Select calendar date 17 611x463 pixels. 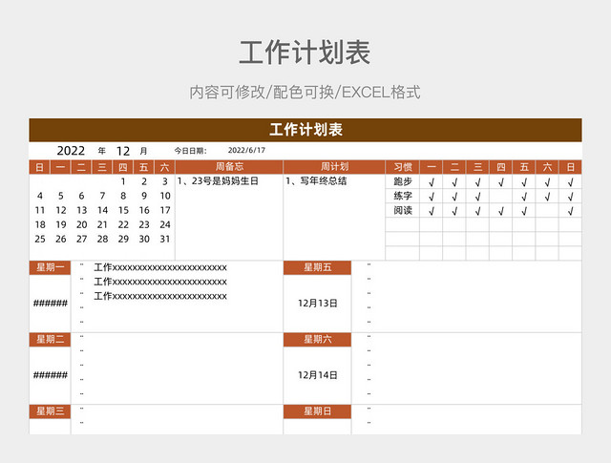(165, 210)
